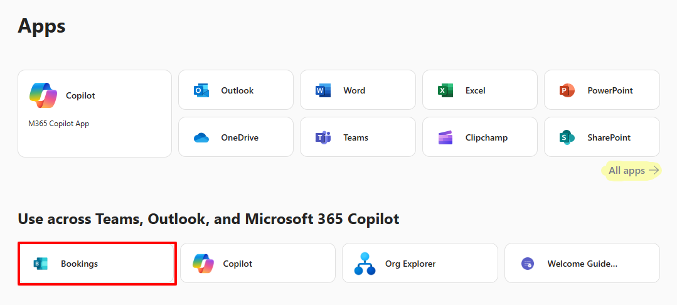
Task: Click the arrow next to All apps
Action: coord(654,170)
